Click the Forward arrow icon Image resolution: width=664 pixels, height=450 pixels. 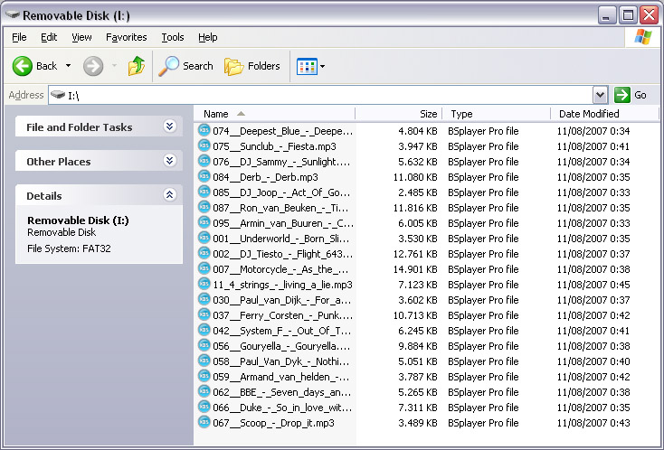point(92,66)
